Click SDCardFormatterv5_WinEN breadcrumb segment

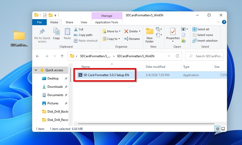135,56
